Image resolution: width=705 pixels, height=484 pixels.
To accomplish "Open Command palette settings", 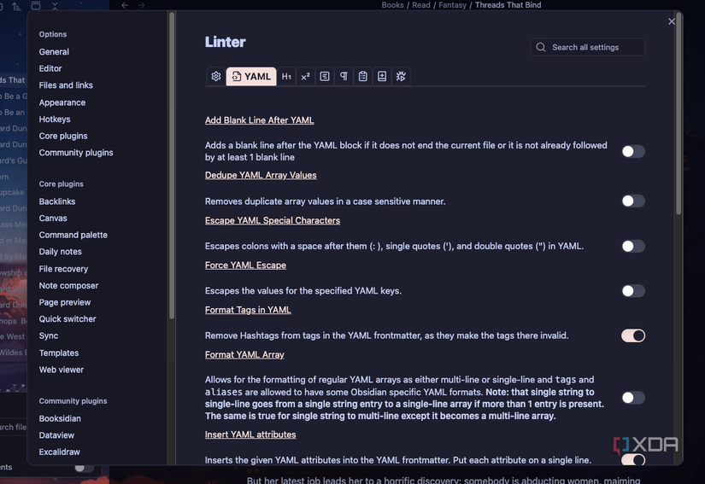I will coord(73,235).
